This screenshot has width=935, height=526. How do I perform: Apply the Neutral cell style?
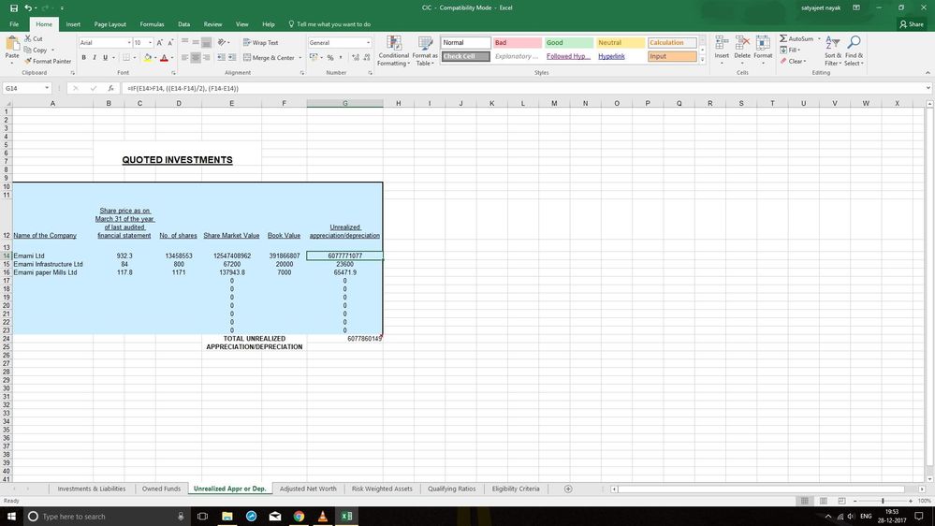pyautogui.click(x=621, y=43)
